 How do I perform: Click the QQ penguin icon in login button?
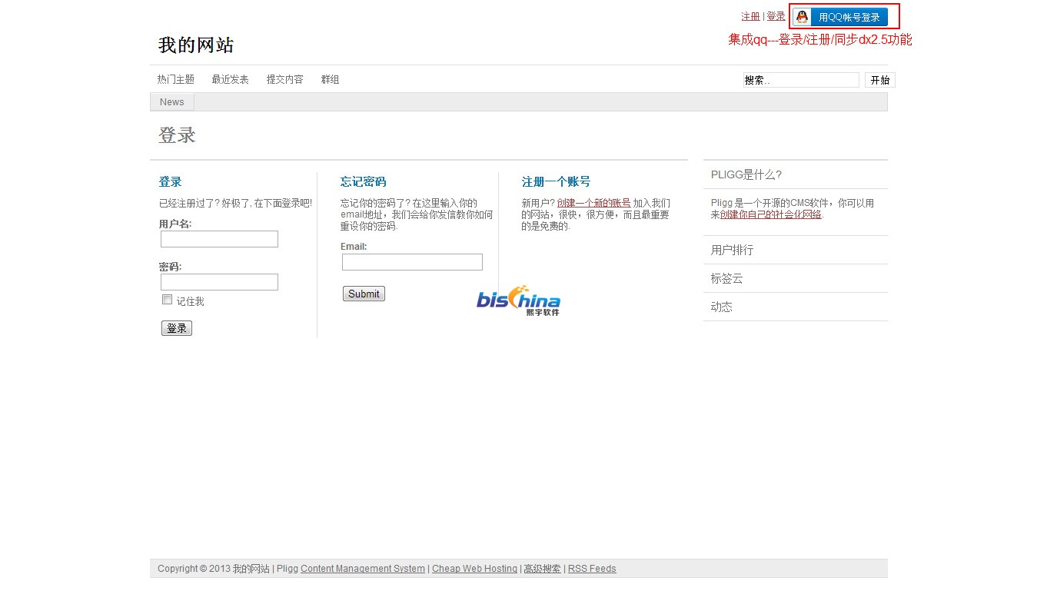coord(802,17)
